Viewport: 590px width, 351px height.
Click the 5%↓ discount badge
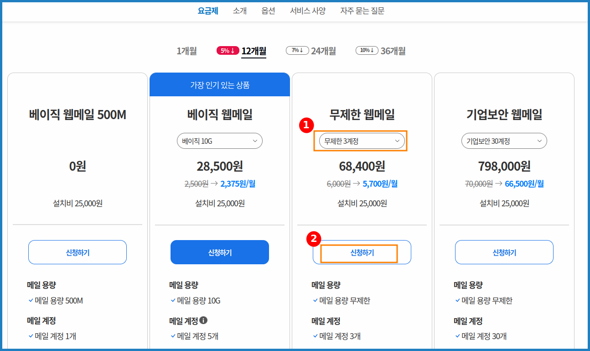228,50
